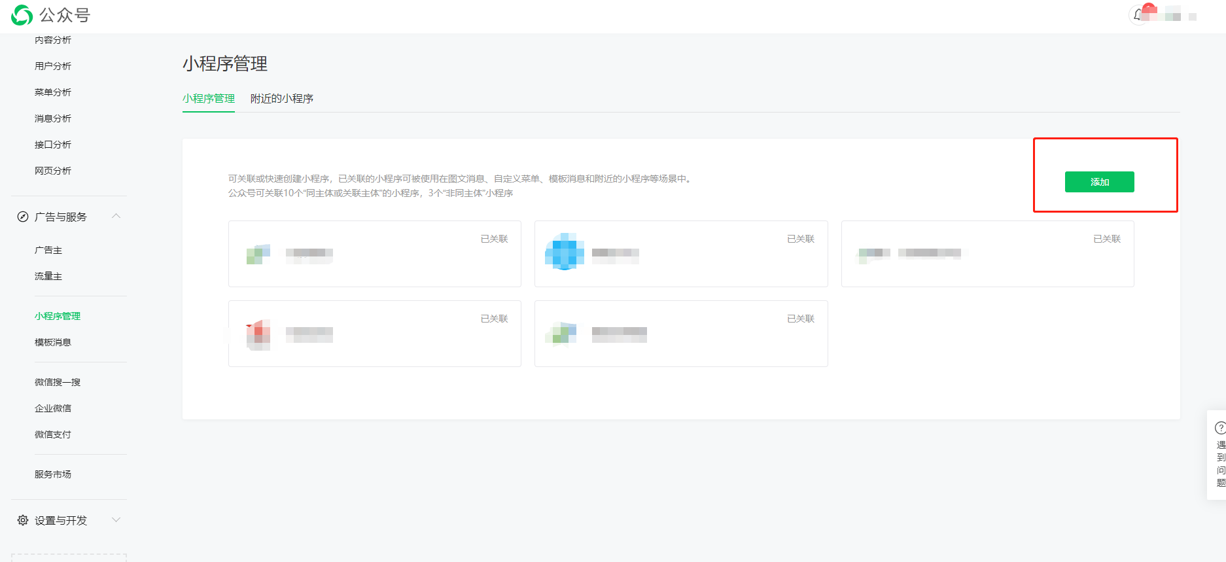
Task: Open 用户分析 in the sidebar
Action: point(53,66)
